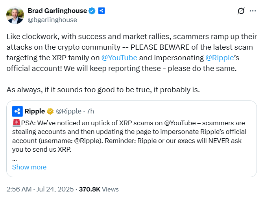Image resolution: width=264 pixels, height=197 pixels.
Task: Click the Ripple logo avatar in quoted post
Action: point(17,111)
